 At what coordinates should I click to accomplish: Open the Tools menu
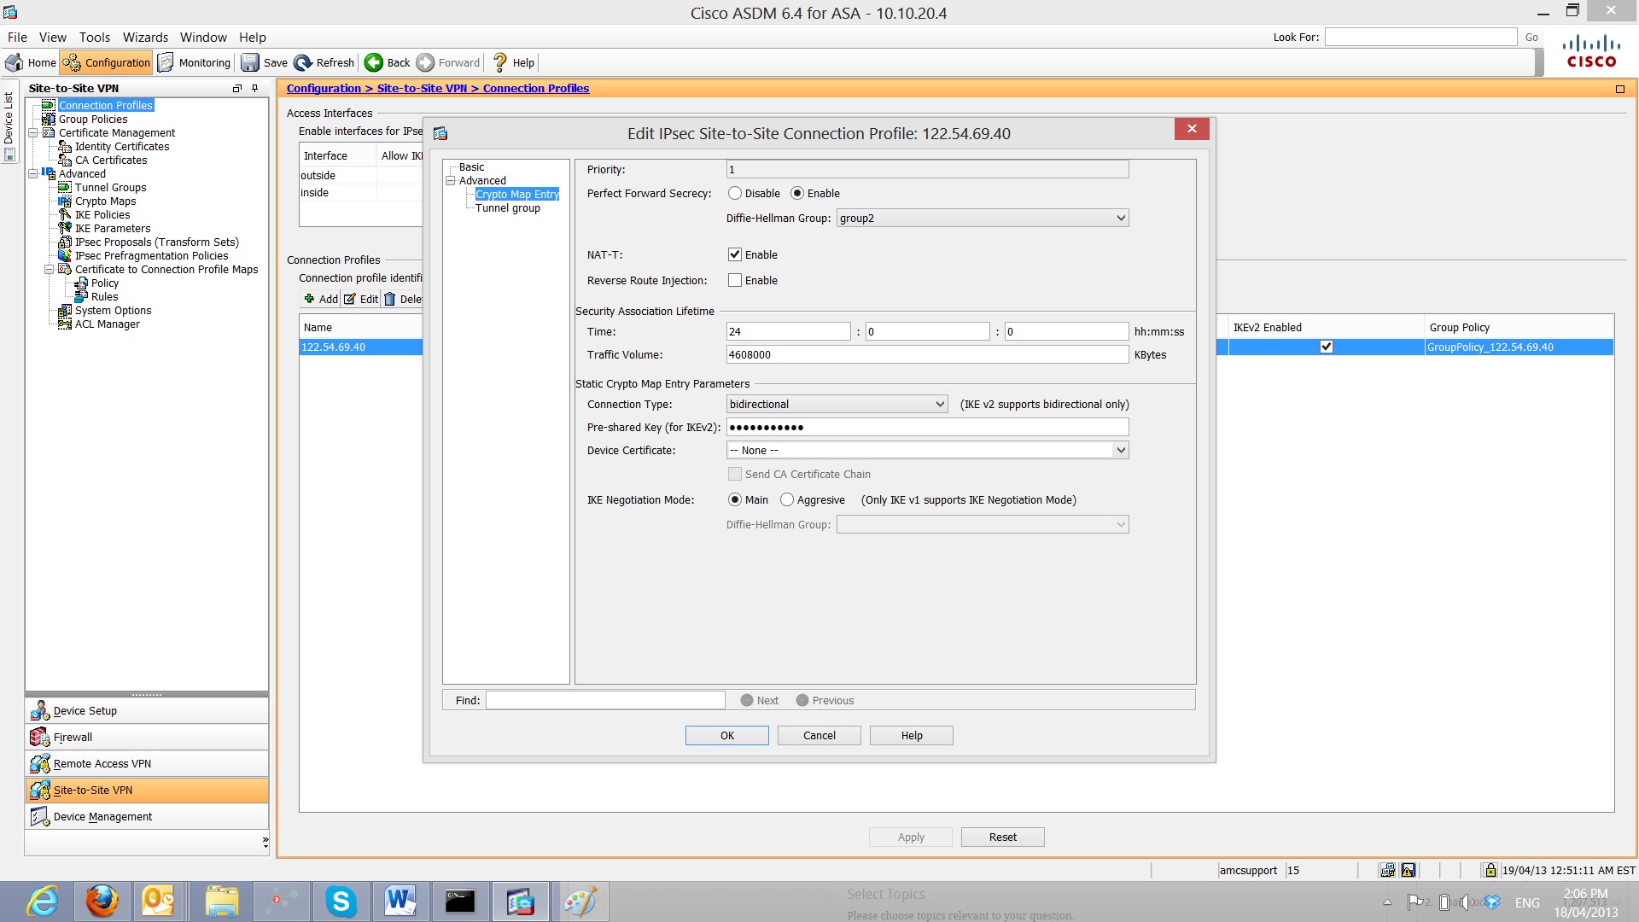coord(95,38)
